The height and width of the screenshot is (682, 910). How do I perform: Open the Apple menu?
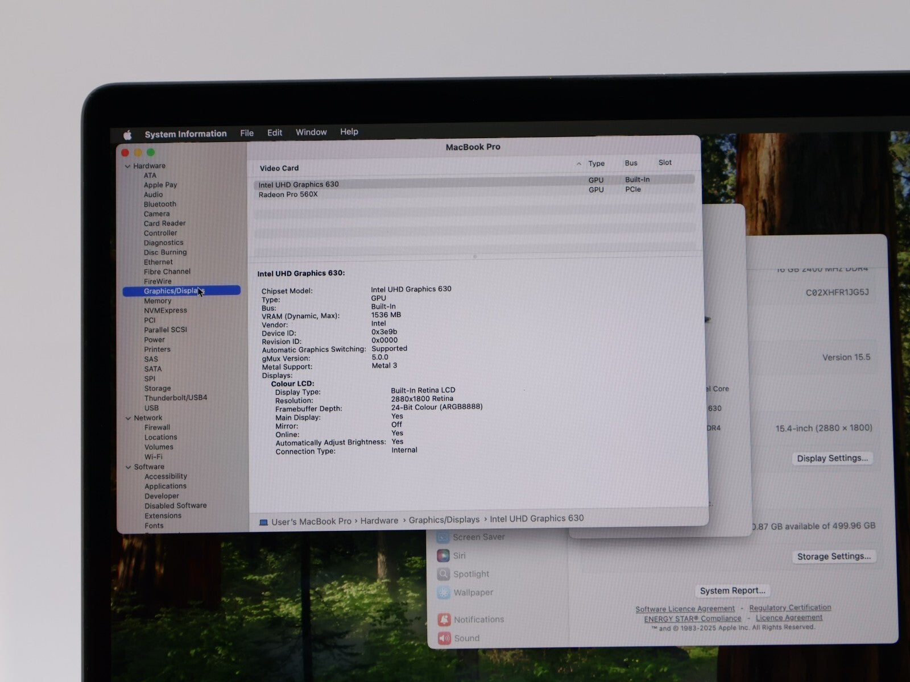[127, 135]
